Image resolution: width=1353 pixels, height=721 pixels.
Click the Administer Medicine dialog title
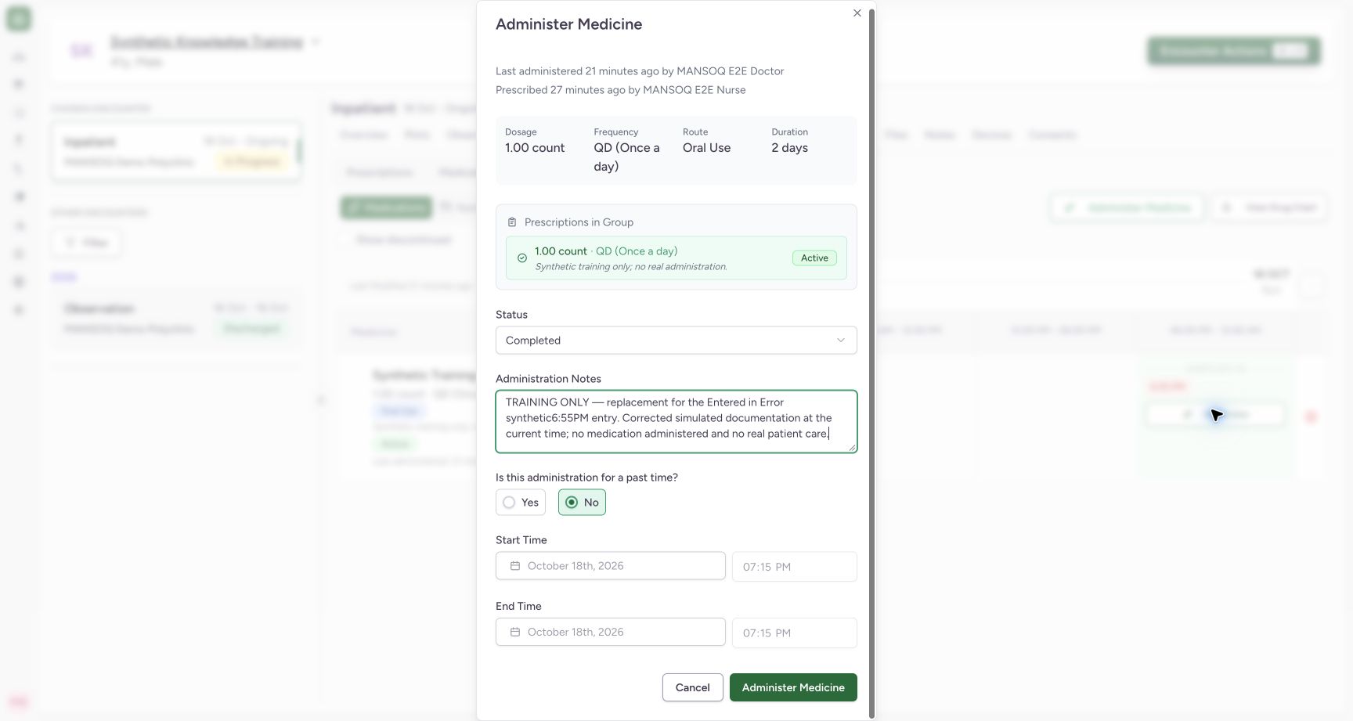point(569,24)
